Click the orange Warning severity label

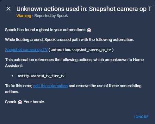[24, 16]
